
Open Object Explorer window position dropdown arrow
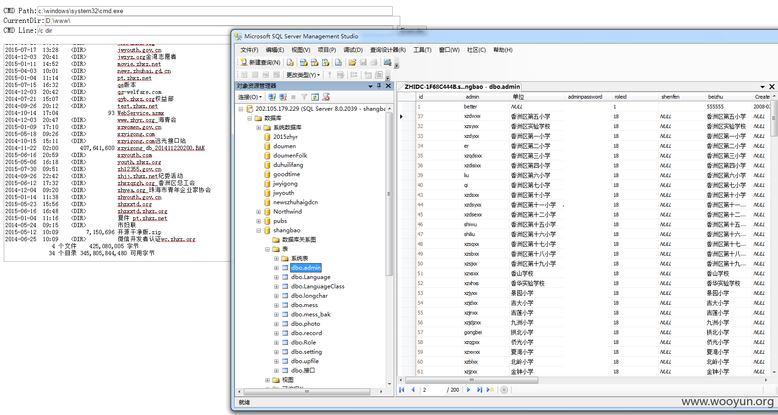pyautogui.click(x=370, y=86)
